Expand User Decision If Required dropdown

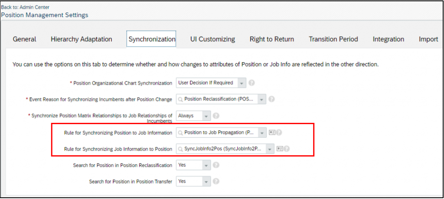pyautogui.click(x=242, y=83)
